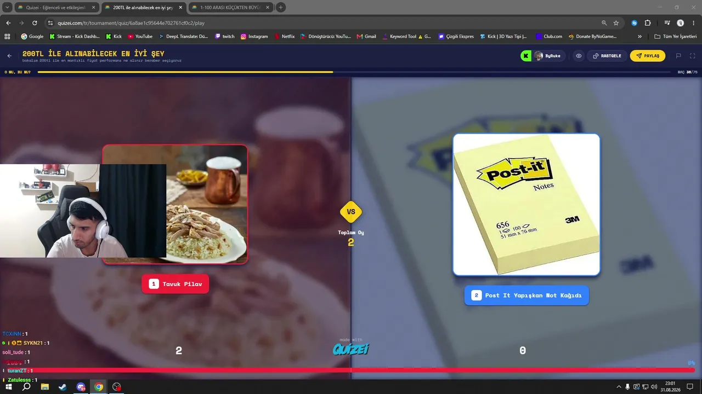Screen dimensions: 702x394
Task: Open the browser extensions puzzle icon
Action: pos(648,23)
